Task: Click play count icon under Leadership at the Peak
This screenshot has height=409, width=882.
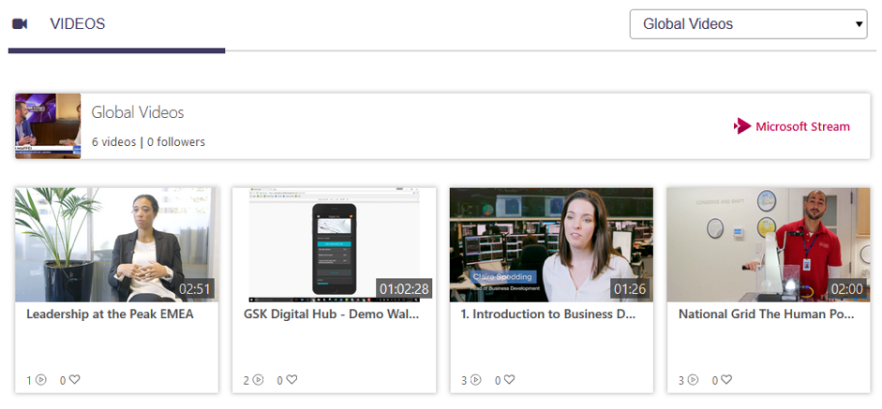Action: pos(40,380)
